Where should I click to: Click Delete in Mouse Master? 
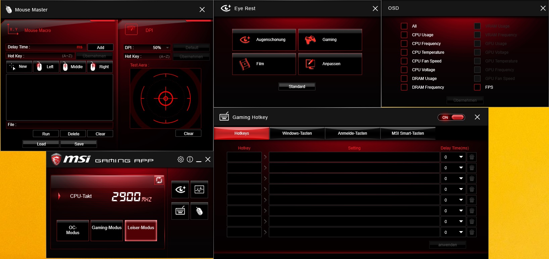click(x=73, y=134)
